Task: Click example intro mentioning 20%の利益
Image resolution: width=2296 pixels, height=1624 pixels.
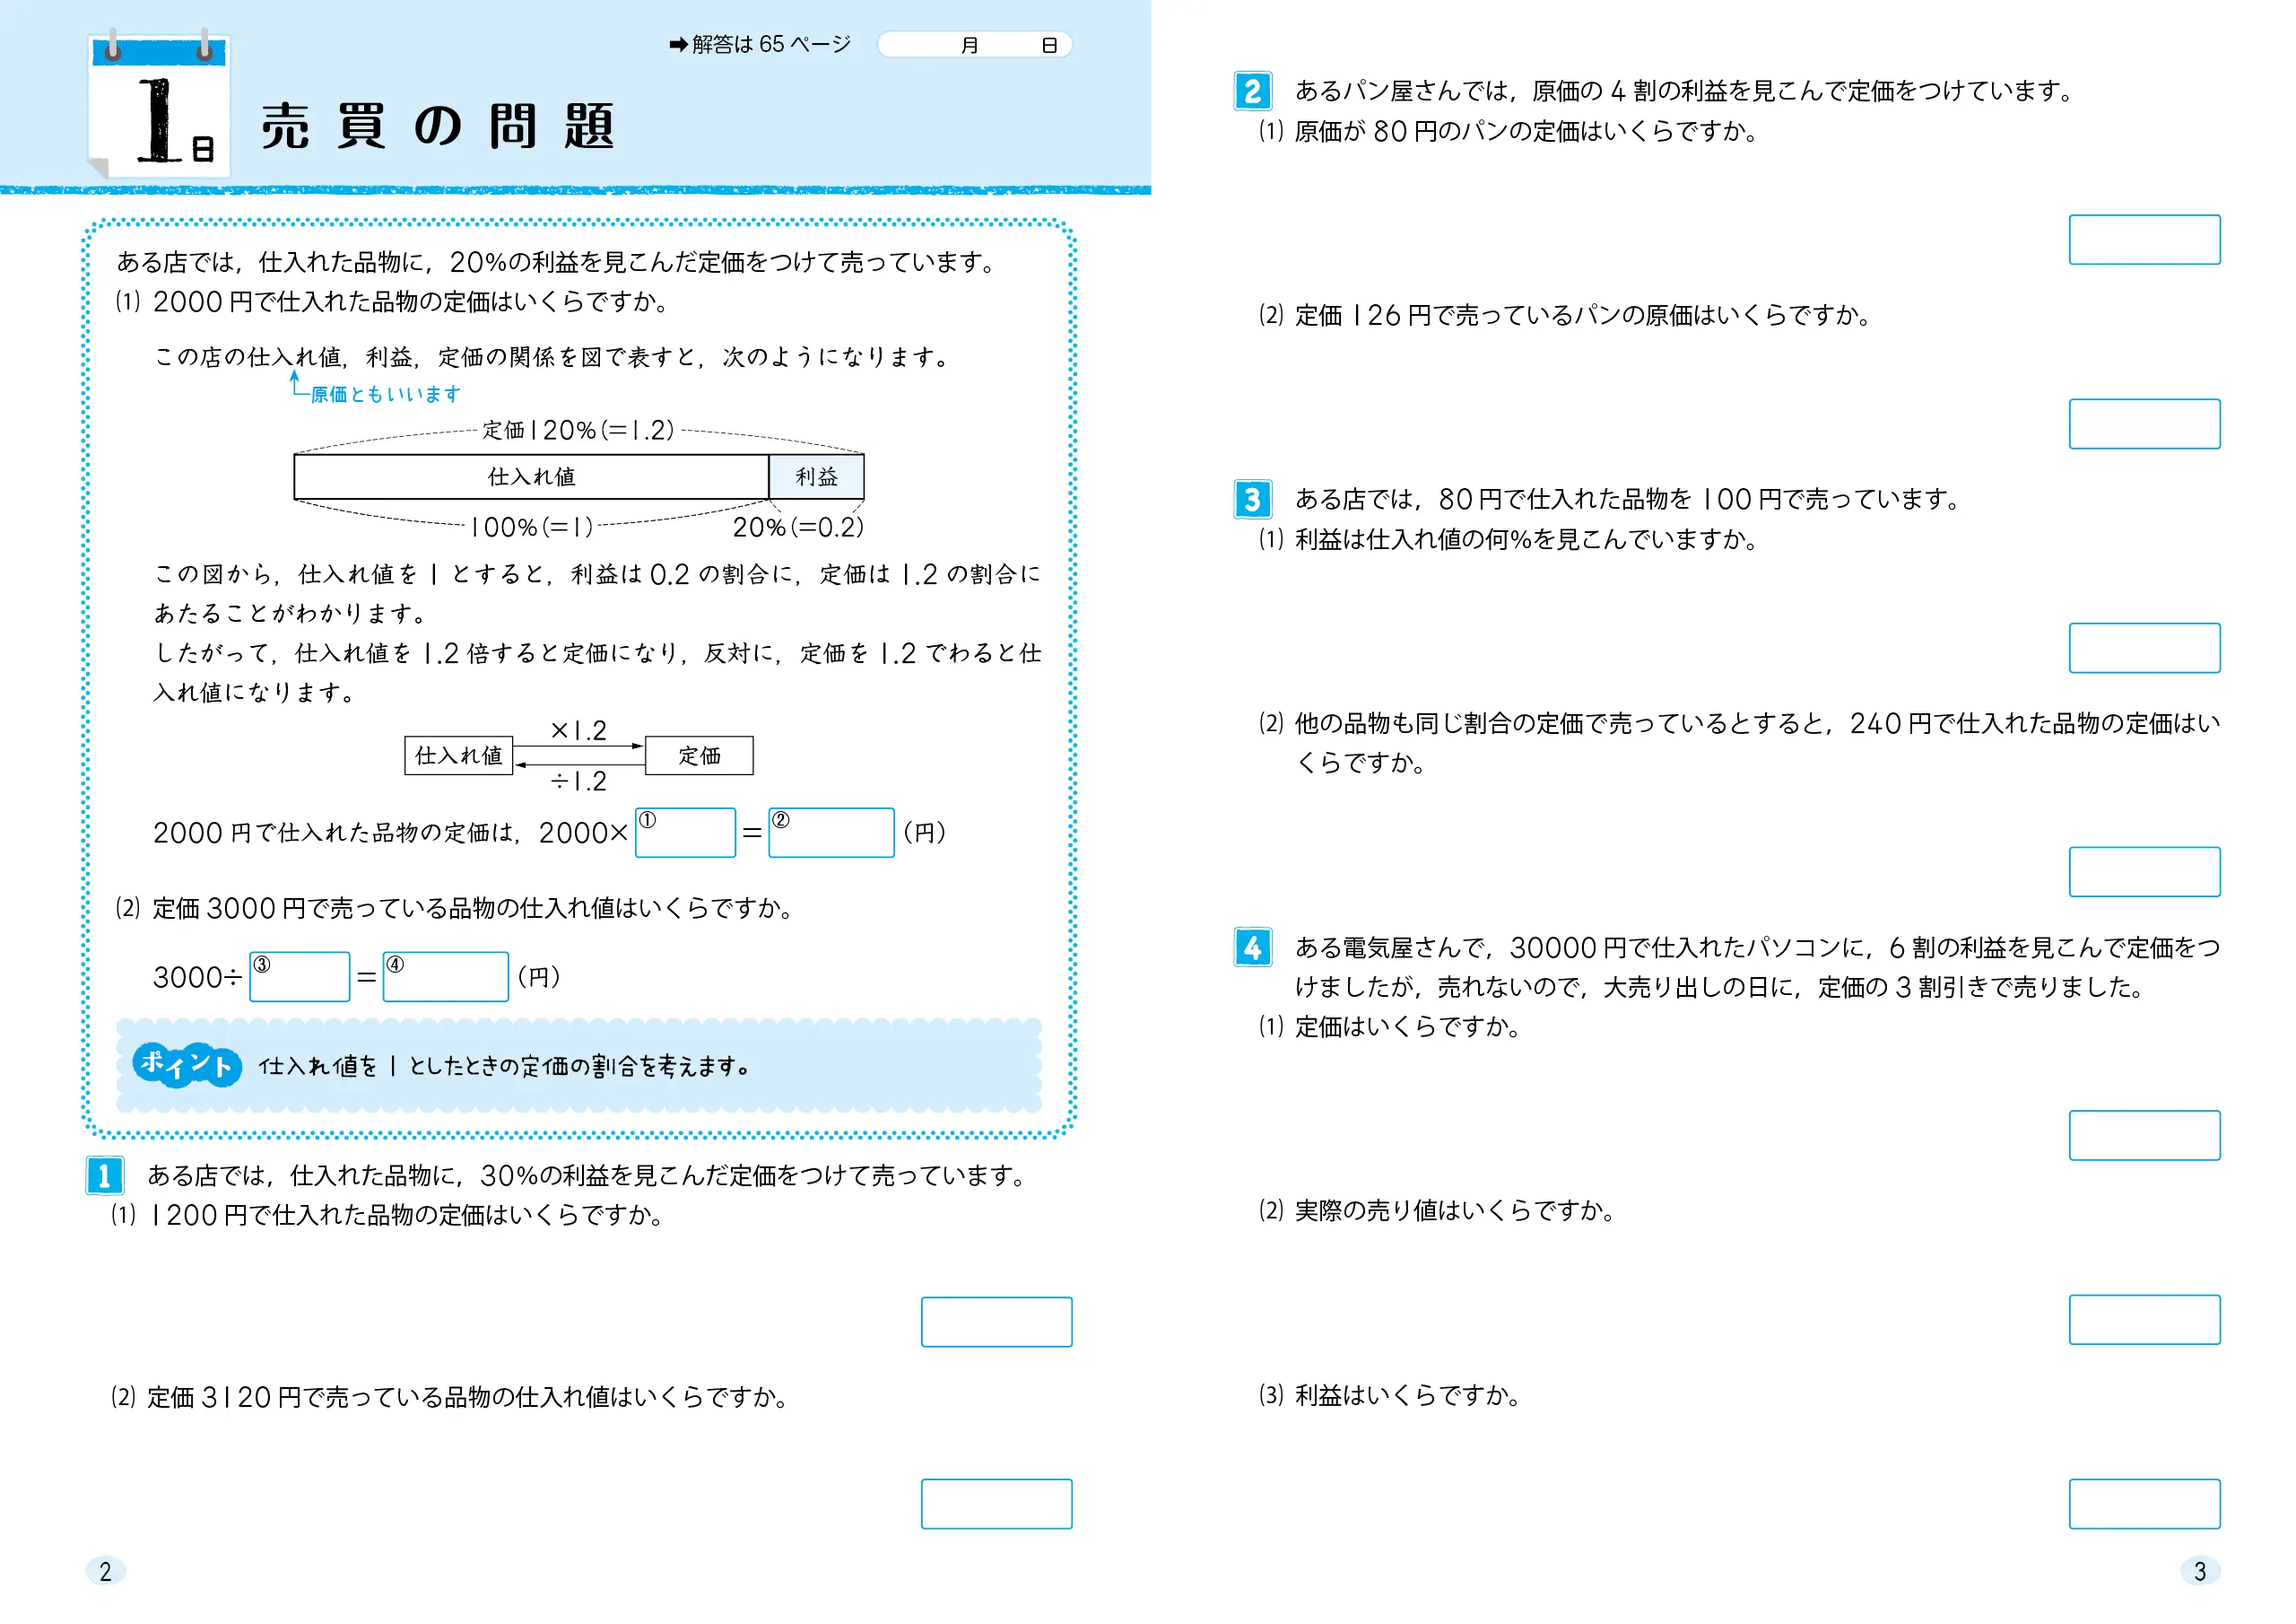Action: 558,262
